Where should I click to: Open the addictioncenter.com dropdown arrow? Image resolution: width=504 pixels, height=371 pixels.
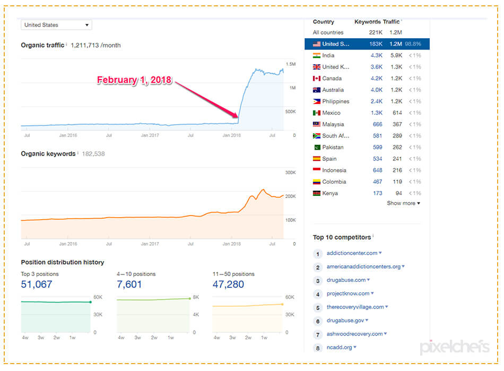pos(380,253)
